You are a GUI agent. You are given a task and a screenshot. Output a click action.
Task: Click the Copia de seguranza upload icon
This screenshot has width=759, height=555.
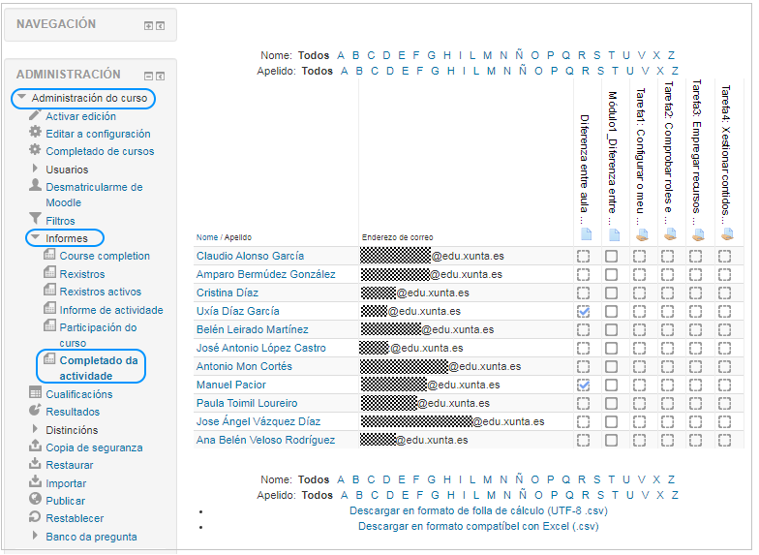[x=36, y=447]
